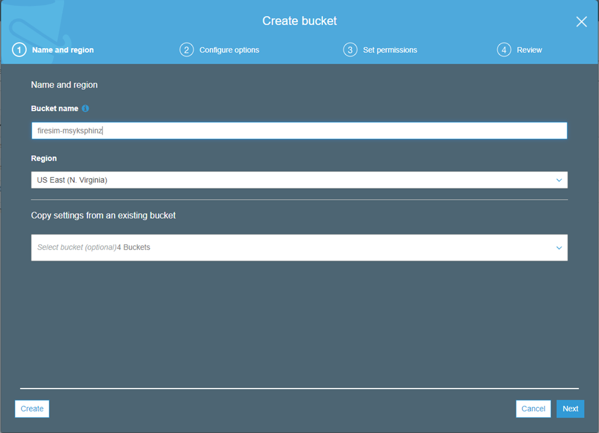Expand Region list via chevron arrow

559,180
